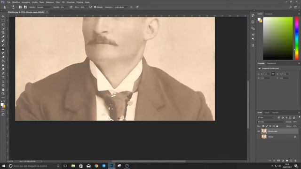This screenshot has height=169, width=301.
Task: Select the Horizontal Type tool
Action: (x=3, y=77)
